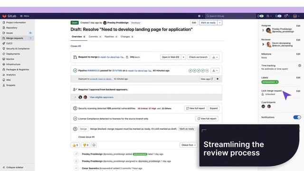The width and height of the screenshot is (304, 171).
Task: Open Deployments in sidebar
Action: 13,54
